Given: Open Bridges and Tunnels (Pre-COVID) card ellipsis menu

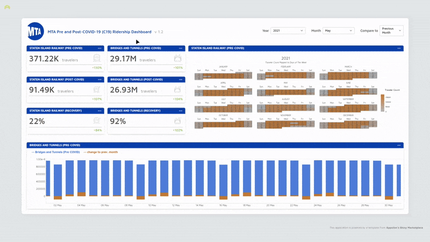Looking at the screenshot, I should (181, 48).
